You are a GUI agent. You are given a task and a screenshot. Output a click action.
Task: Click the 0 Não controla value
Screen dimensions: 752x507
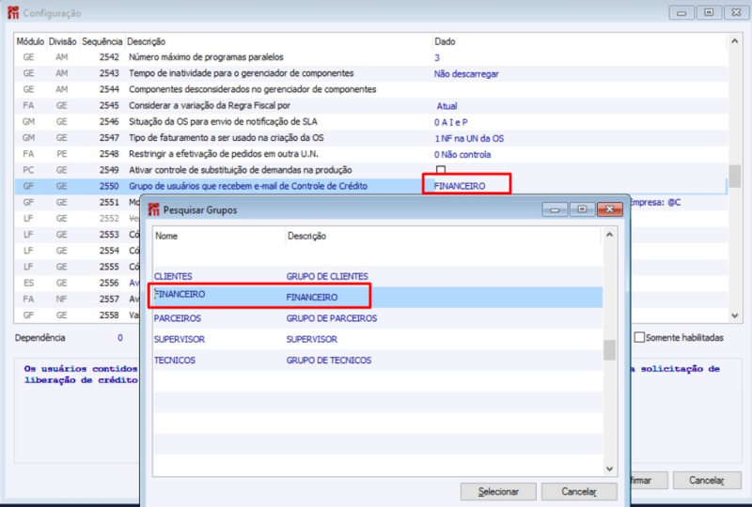(x=462, y=155)
